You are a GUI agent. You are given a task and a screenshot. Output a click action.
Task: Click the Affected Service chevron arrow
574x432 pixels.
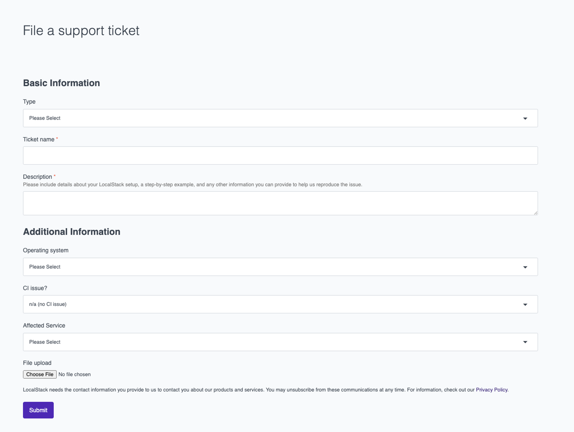point(525,342)
